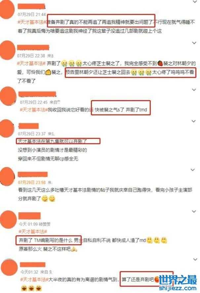Open the standalone #天才基本法# hashtag in the 01:09 post

[33, 232]
